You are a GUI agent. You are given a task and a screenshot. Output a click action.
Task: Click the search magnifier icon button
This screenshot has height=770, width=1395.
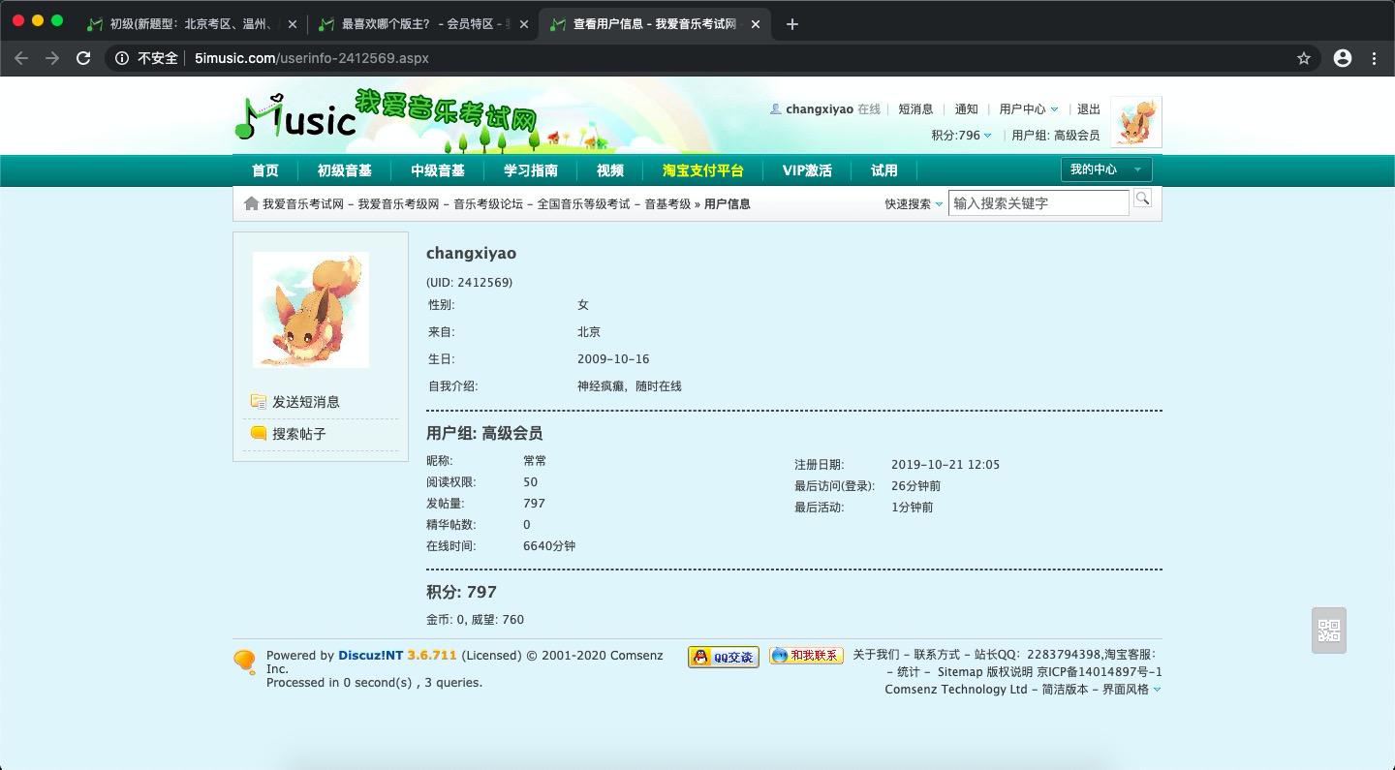1142,200
